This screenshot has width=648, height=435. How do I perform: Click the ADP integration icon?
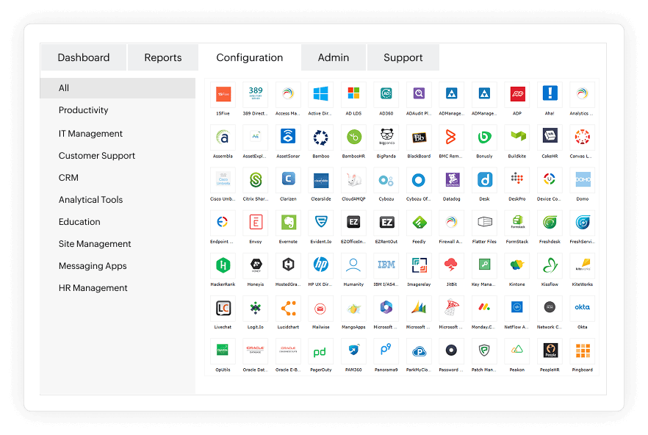[x=516, y=94]
